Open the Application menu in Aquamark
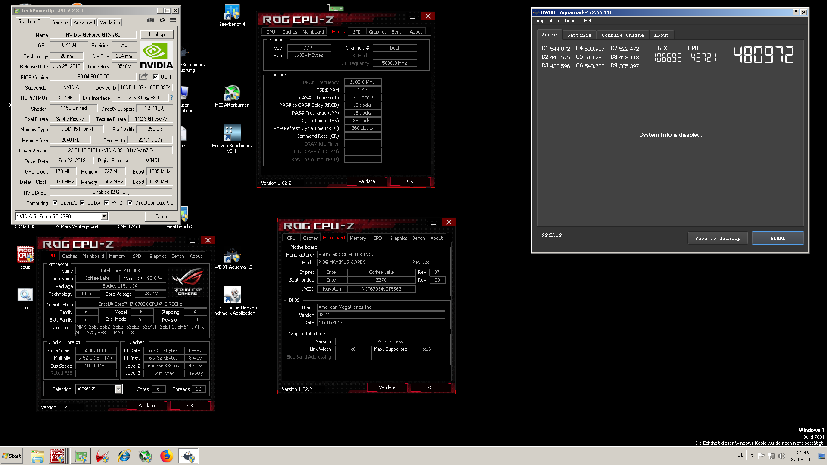The height and width of the screenshot is (465, 827). [547, 21]
